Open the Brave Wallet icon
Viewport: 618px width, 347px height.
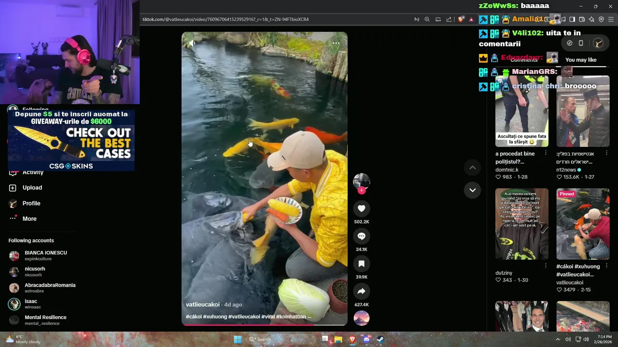pos(582,19)
